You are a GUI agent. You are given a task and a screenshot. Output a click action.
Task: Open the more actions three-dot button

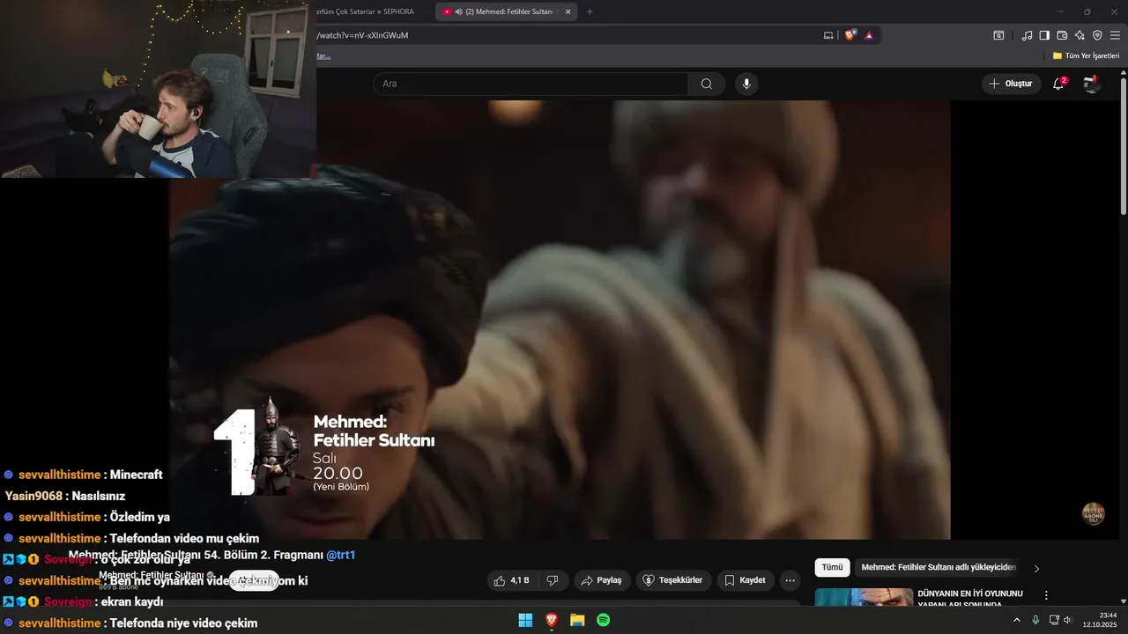tap(790, 580)
